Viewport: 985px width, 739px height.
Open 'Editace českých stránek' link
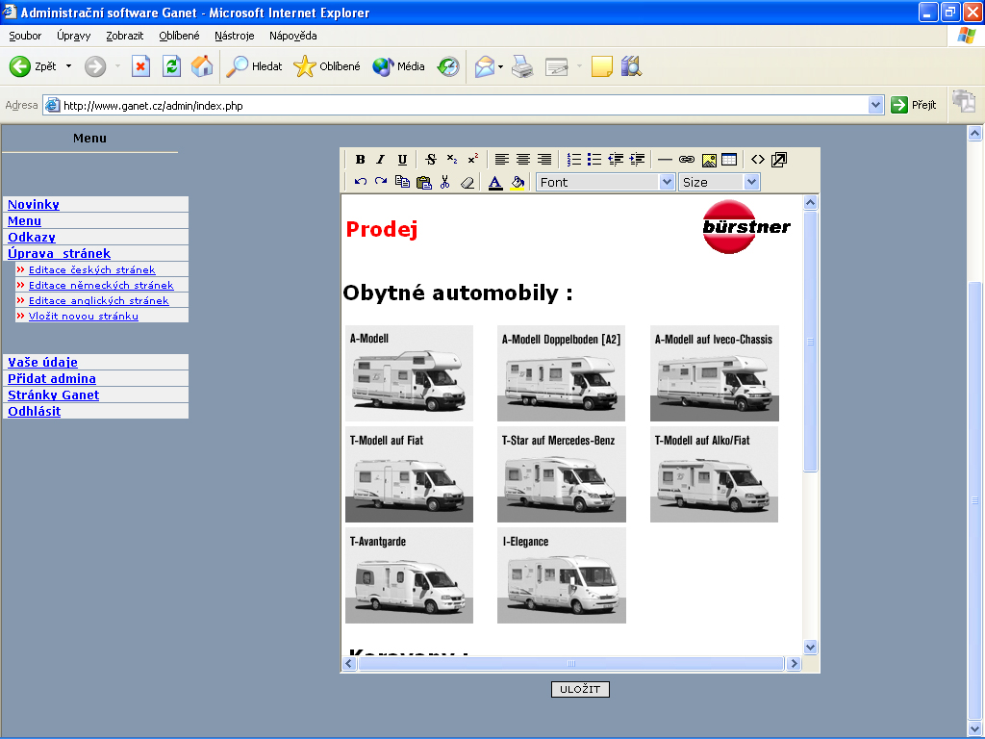(91, 270)
